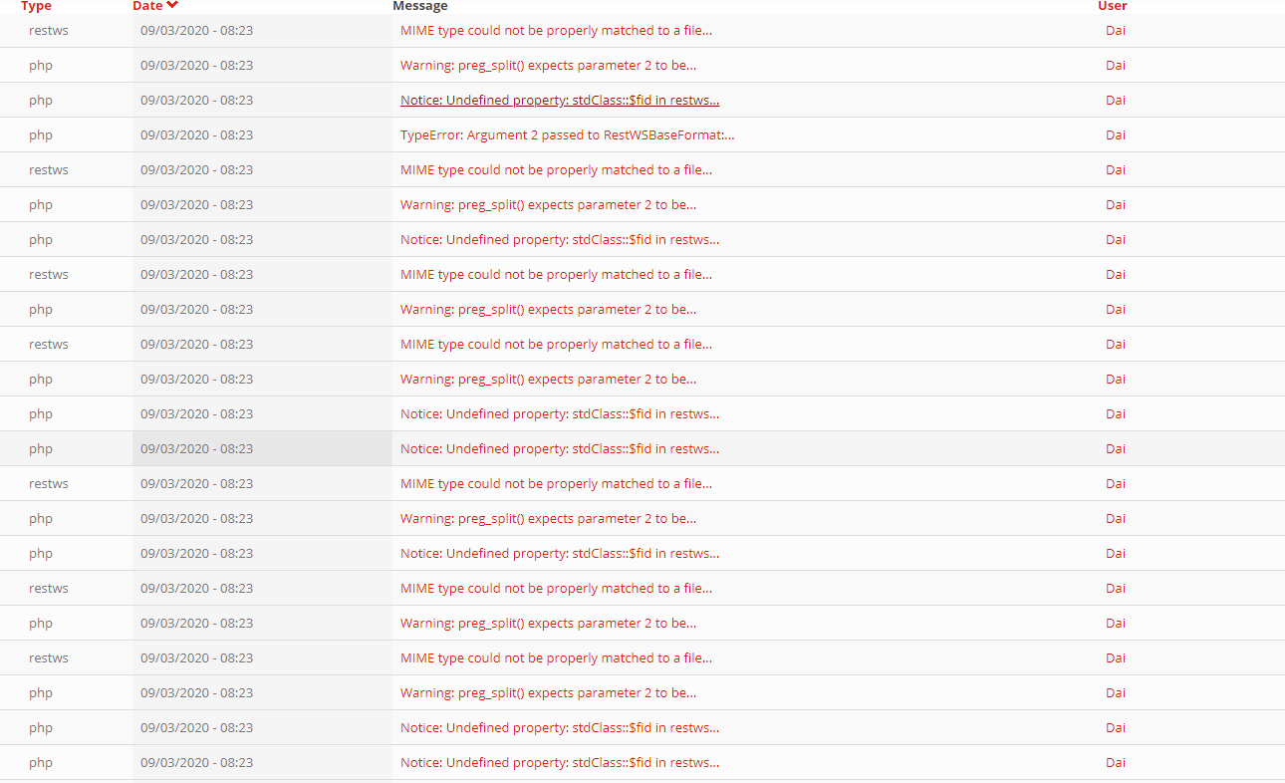Open the lowest MIME type could not message
The image size is (1285, 783).
(556, 657)
